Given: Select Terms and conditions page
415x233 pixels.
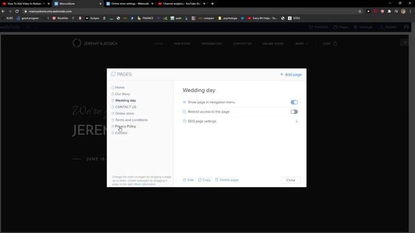Looking at the screenshot, I should [x=131, y=120].
